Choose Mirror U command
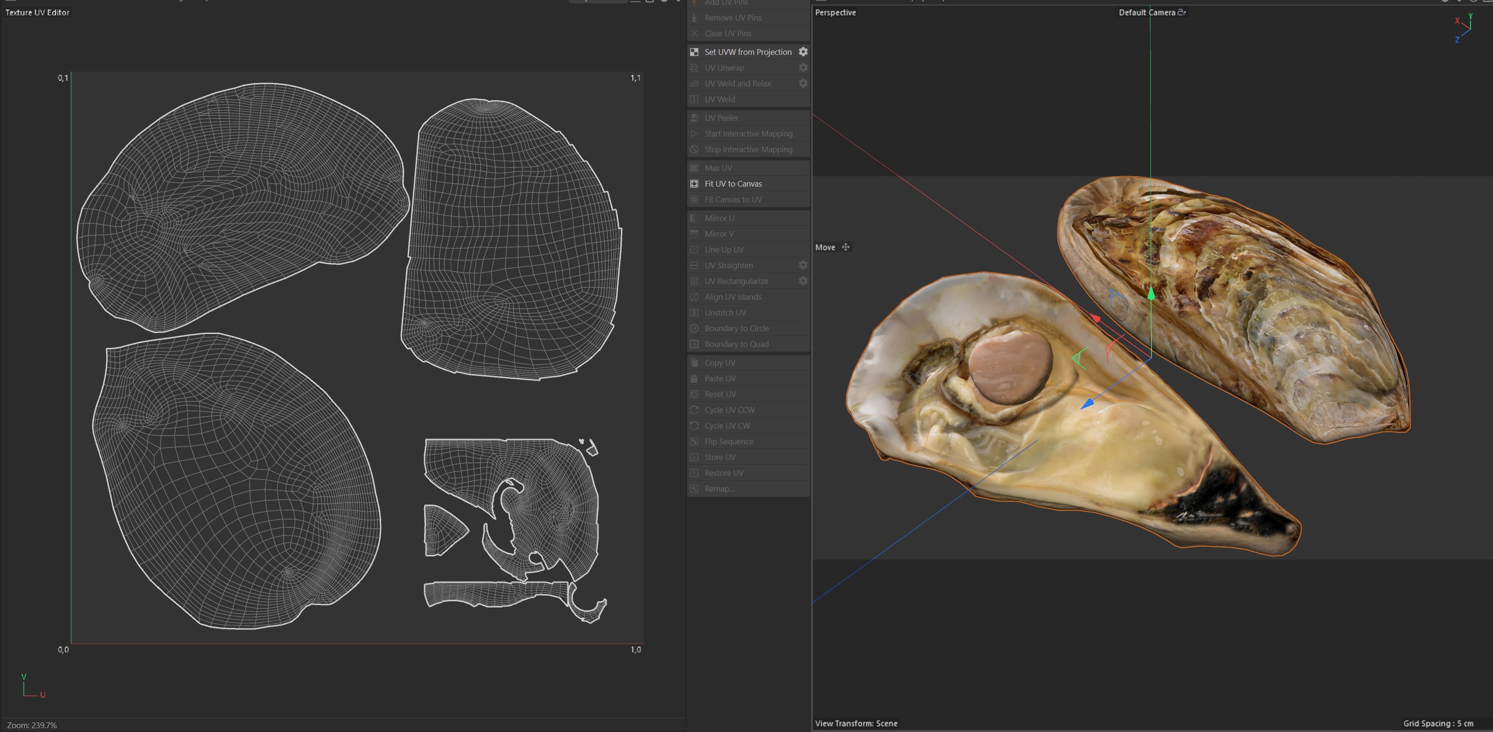The image size is (1493, 732). point(719,218)
